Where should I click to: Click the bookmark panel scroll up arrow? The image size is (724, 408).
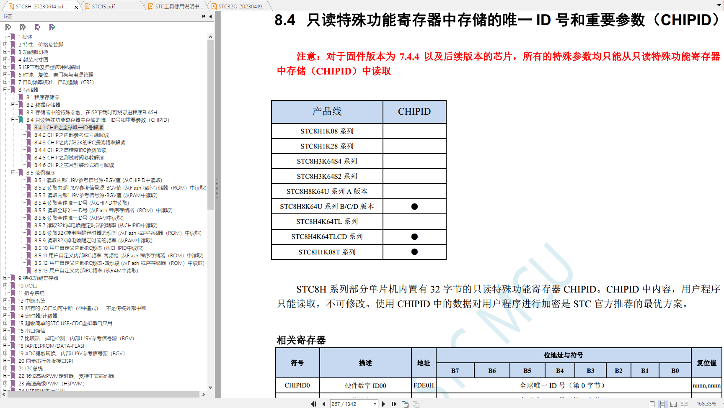click(x=210, y=37)
